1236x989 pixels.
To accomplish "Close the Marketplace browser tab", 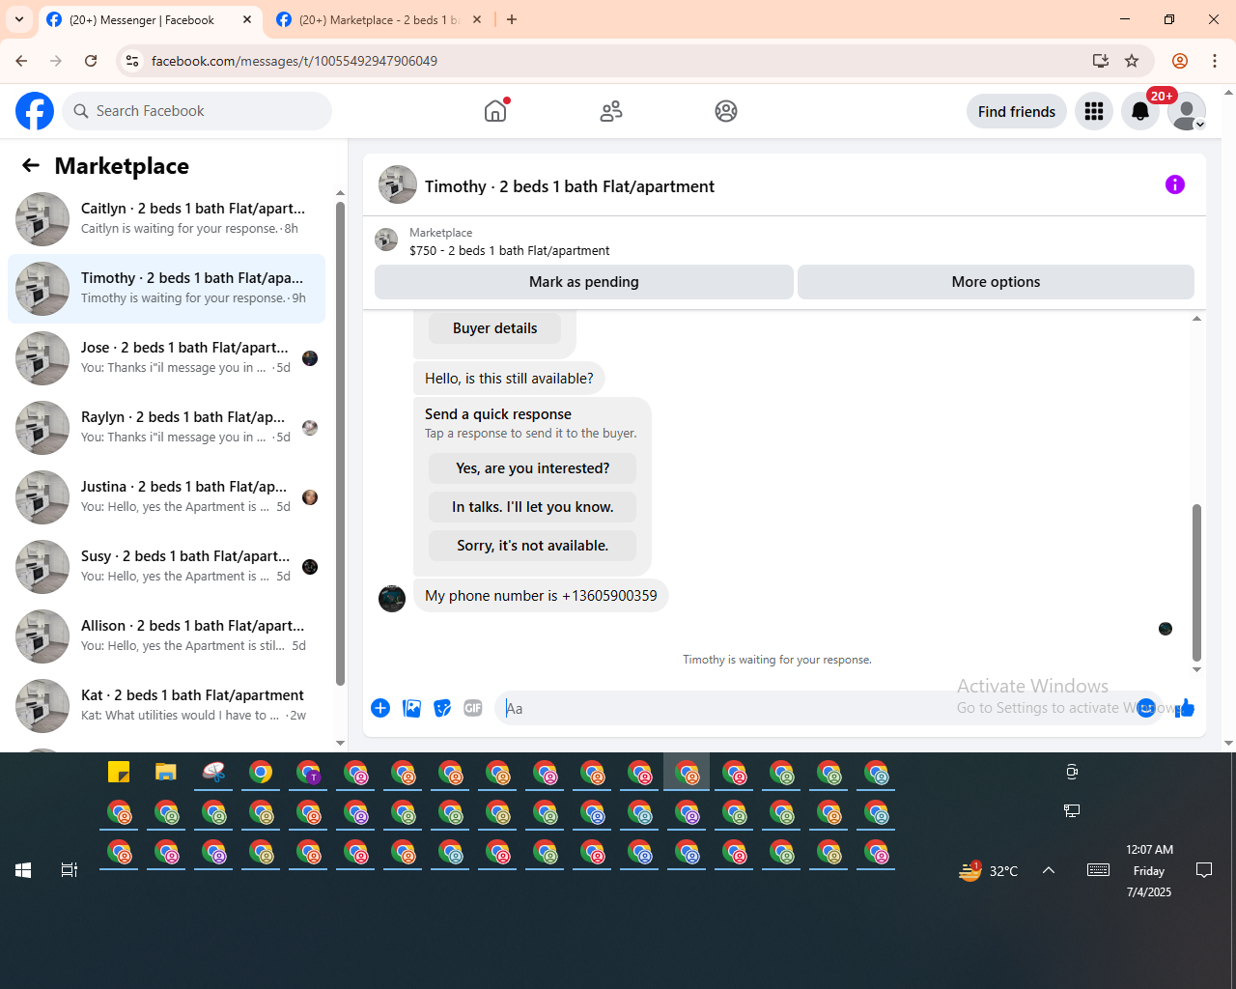I will click(477, 19).
